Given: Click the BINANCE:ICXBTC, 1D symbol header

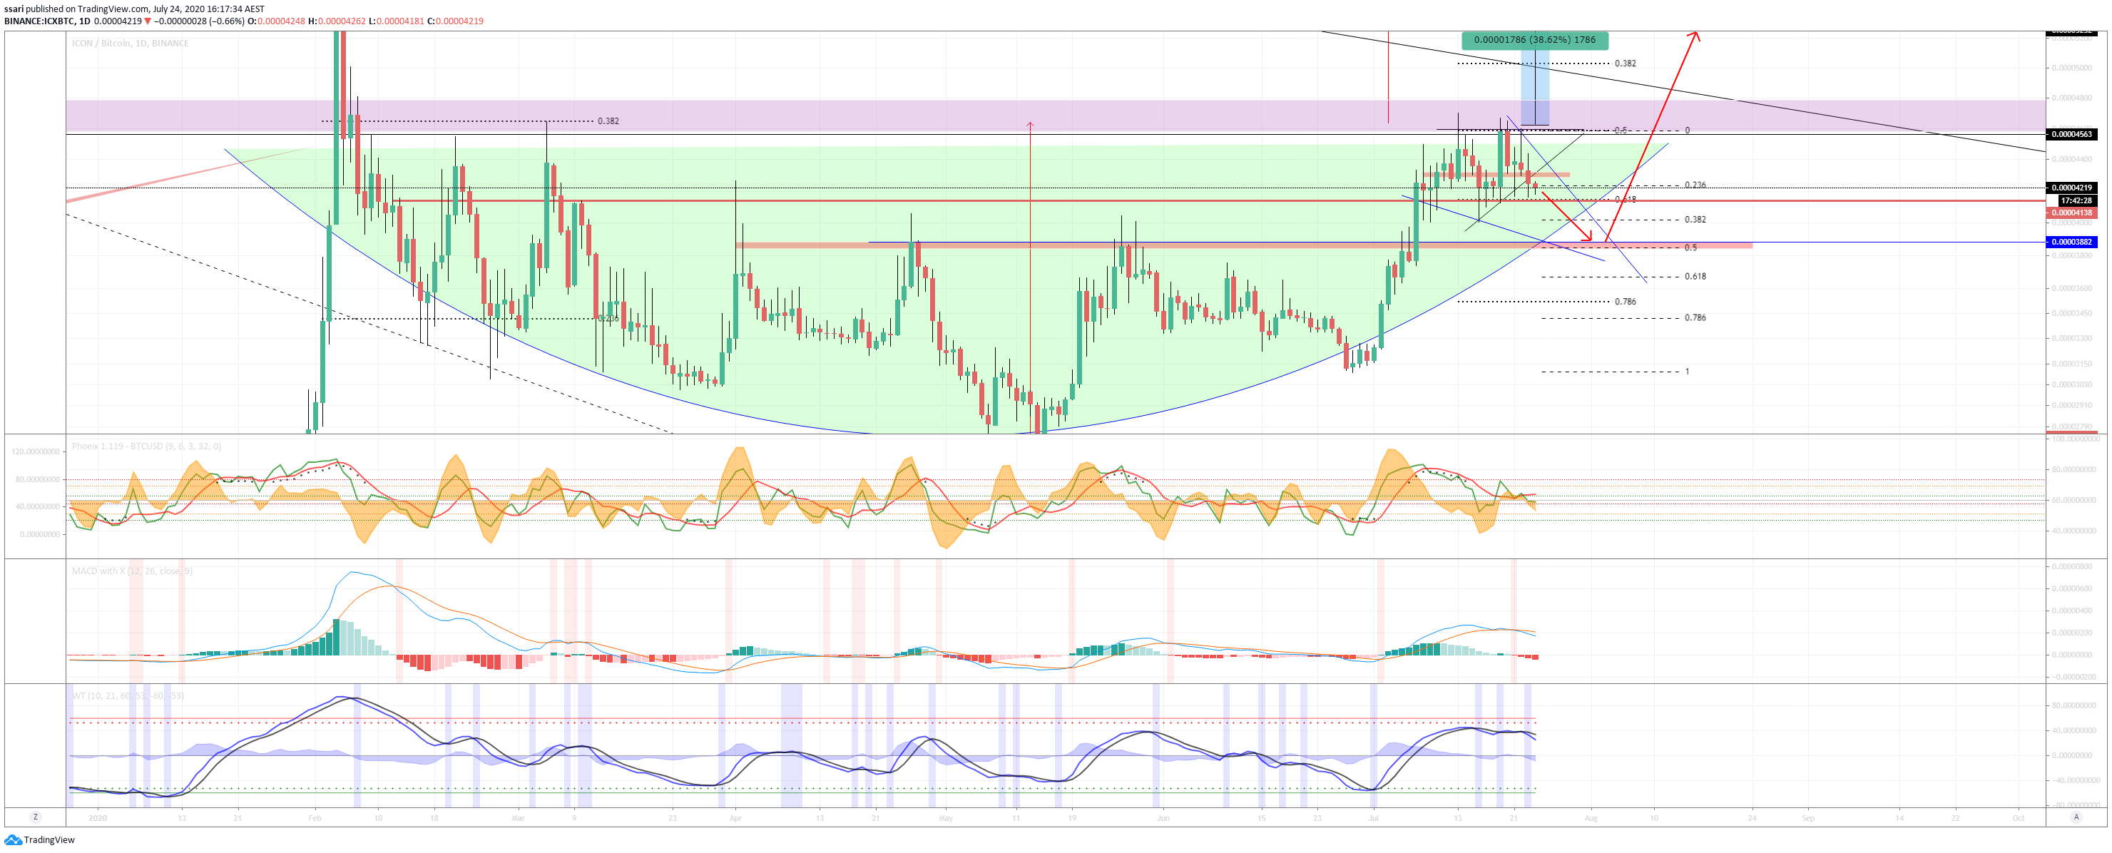Looking at the screenshot, I should tap(47, 21).
